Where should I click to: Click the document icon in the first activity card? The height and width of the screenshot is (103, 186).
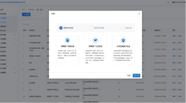pyautogui.click(x=67, y=40)
